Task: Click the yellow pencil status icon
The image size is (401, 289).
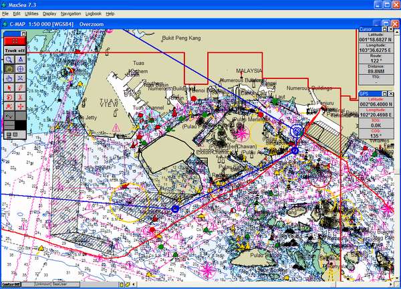Action: point(128,284)
